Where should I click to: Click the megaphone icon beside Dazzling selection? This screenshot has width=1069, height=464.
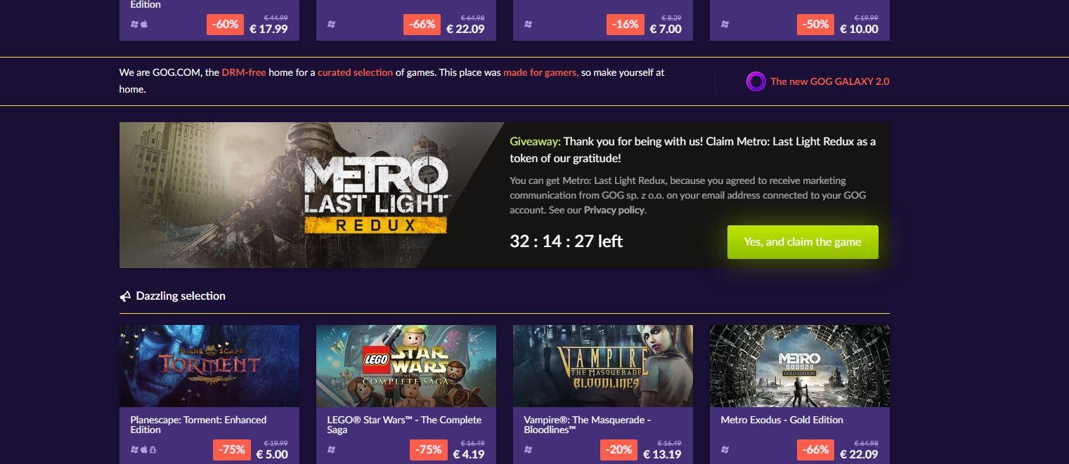[x=125, y=296]
